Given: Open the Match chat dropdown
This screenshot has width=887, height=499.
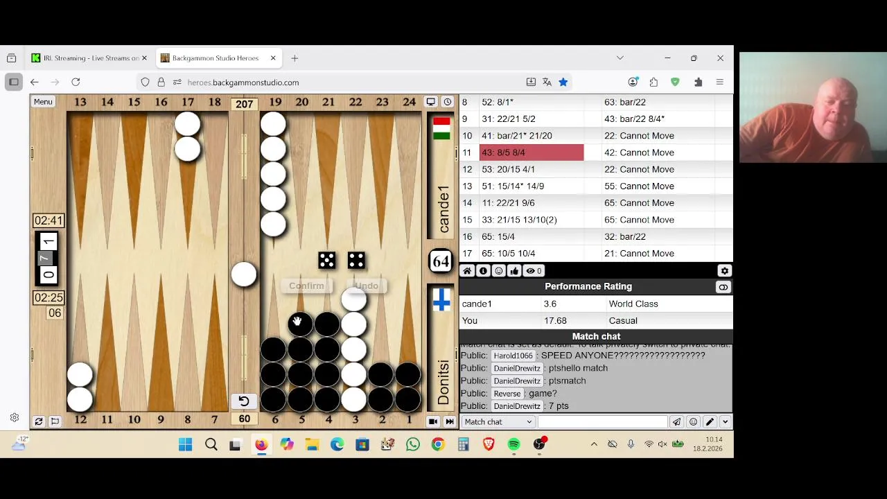Looking at the screenshot, I should pos(498,421).
